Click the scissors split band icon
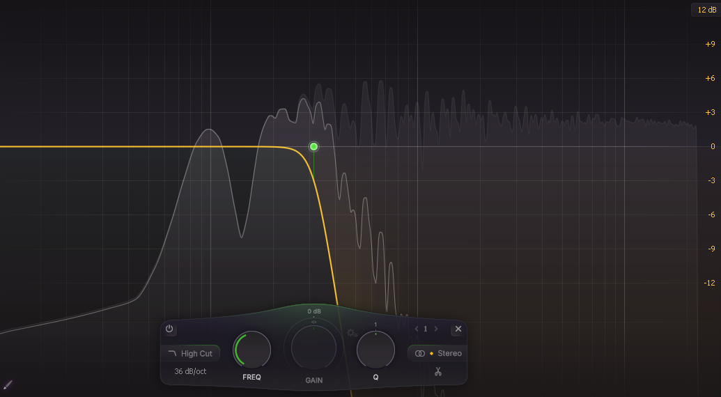 click(x=437, y=371)
